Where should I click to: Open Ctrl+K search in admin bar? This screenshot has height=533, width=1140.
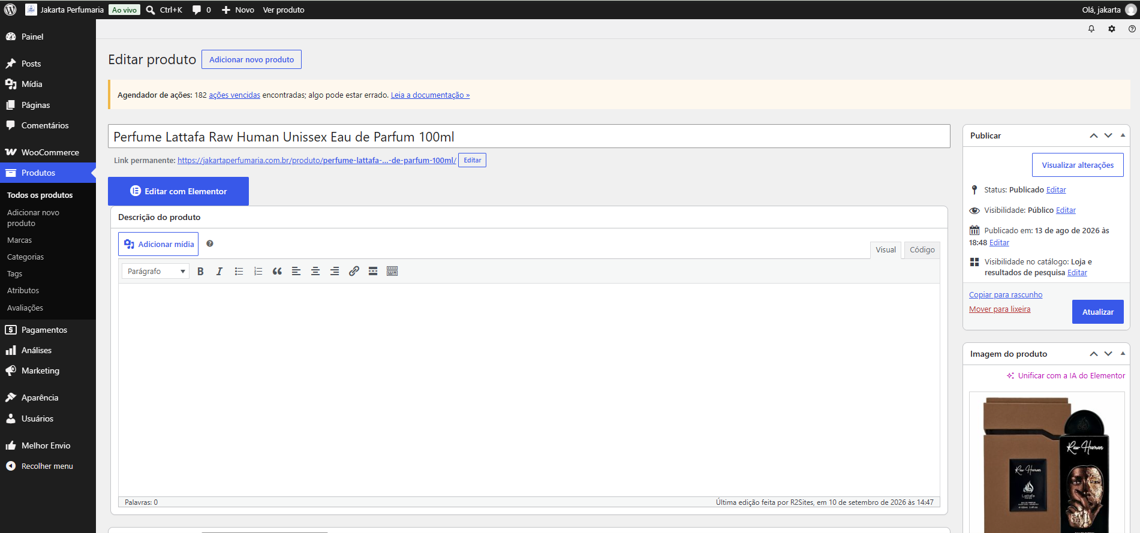(x=164, y=10)
